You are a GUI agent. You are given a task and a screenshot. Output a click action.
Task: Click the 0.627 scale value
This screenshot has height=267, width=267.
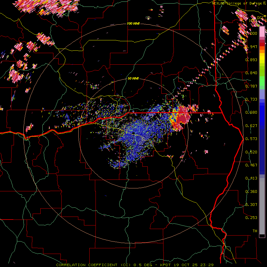251,126
